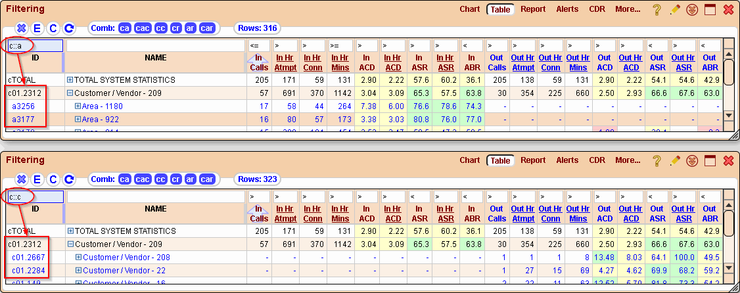Click the 'C' circle icon in top panel

click(53, 28)
